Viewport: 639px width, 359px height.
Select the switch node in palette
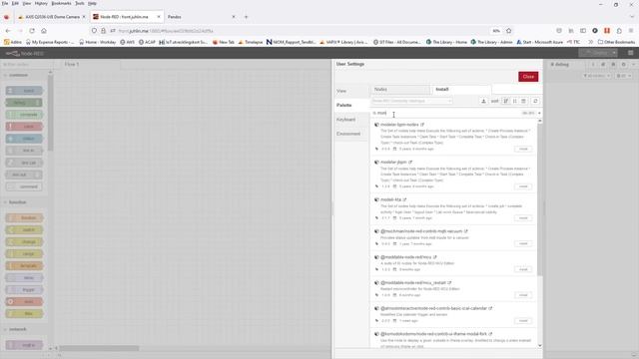coord(24,230)
